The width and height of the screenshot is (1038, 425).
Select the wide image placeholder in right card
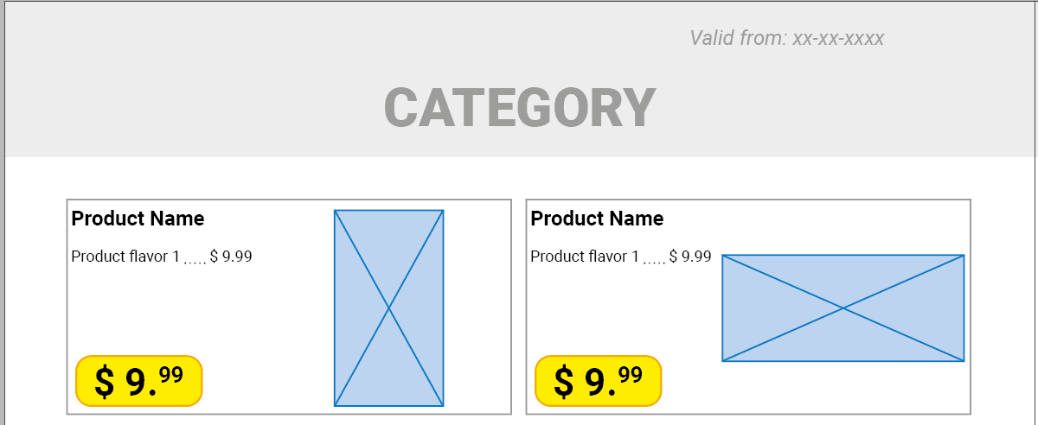click(843, 308)
